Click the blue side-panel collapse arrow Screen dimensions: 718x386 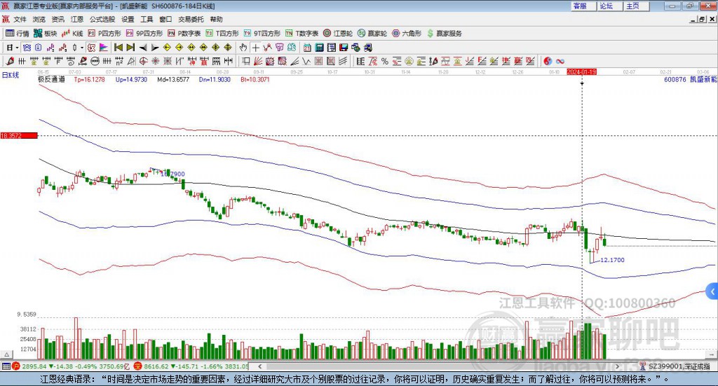point(712,292)
